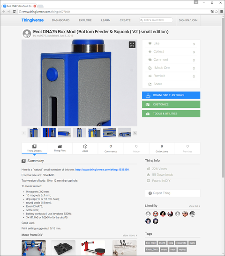Click the dna75 tag
This screenshot has height=256, width=225.
pyautogui.click(x=162, y=243)
